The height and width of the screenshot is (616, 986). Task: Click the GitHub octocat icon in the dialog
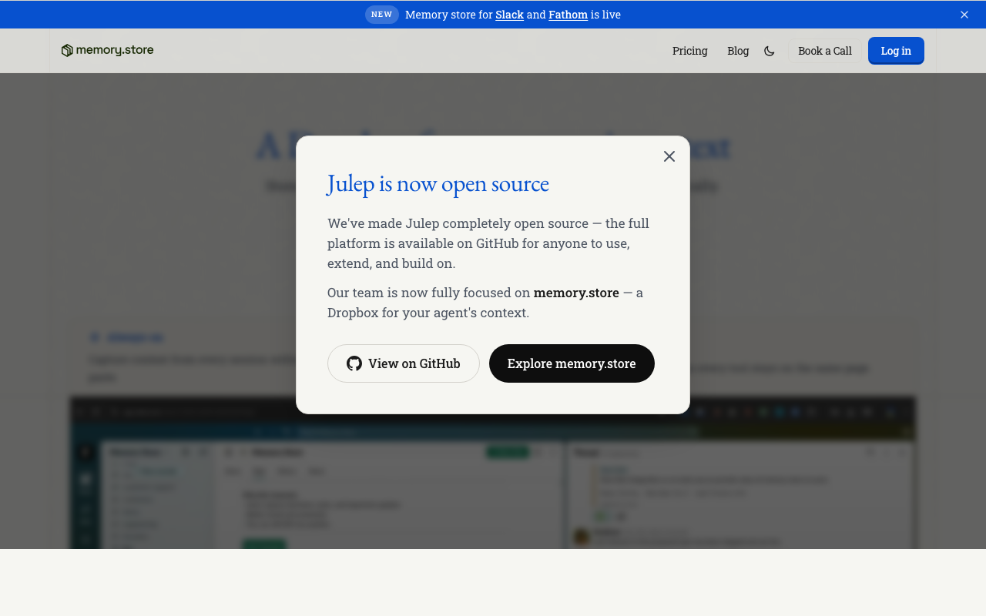coord(354,363)
